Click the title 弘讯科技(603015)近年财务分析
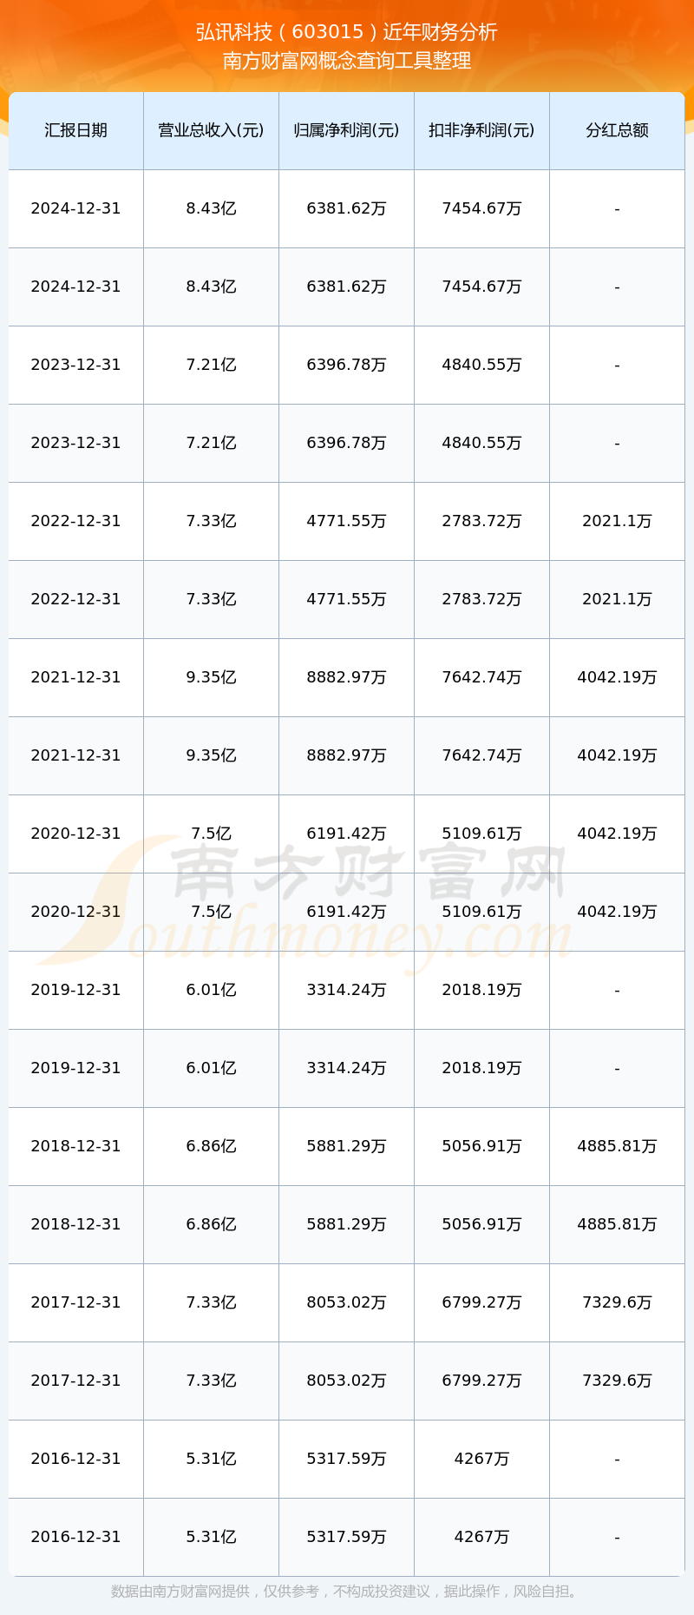This screenshot has width=694, height=1615. point(346,32)
